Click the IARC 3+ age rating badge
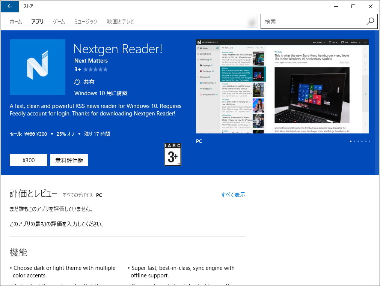The width and height of the screenshot is (380, 286). [172, 154]
